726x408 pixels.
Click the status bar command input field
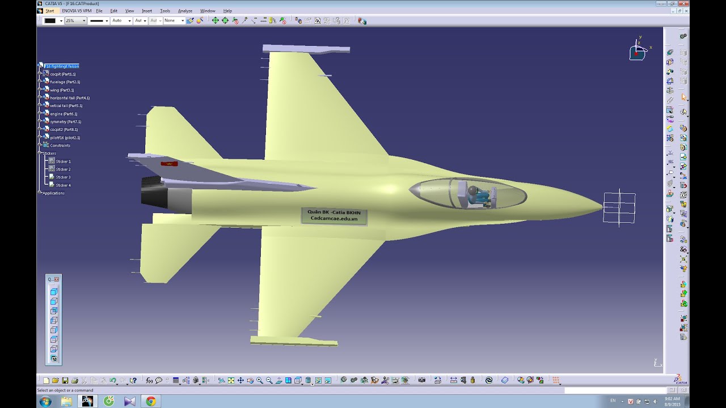click(615, 390)
